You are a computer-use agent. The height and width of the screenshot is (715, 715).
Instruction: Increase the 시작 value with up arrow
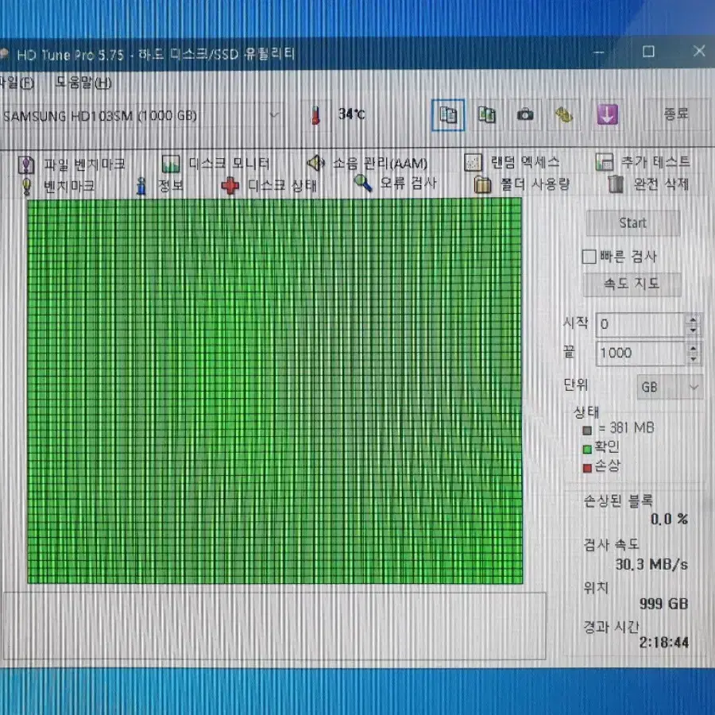(693, 319)
